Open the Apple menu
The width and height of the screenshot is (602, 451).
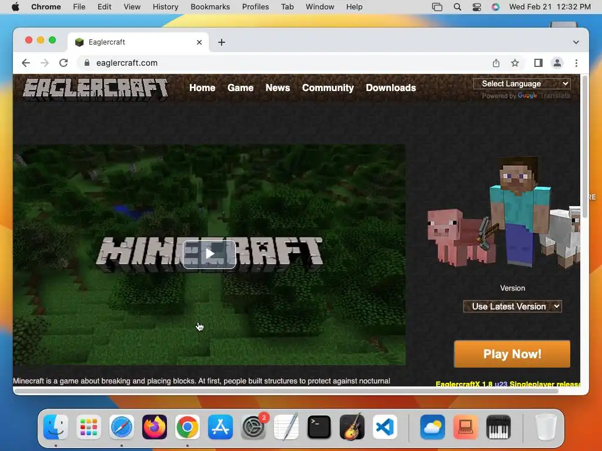point(15,7)
